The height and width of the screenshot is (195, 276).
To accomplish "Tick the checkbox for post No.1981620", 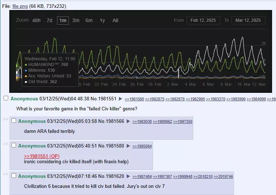I will [x=14, y=176].
